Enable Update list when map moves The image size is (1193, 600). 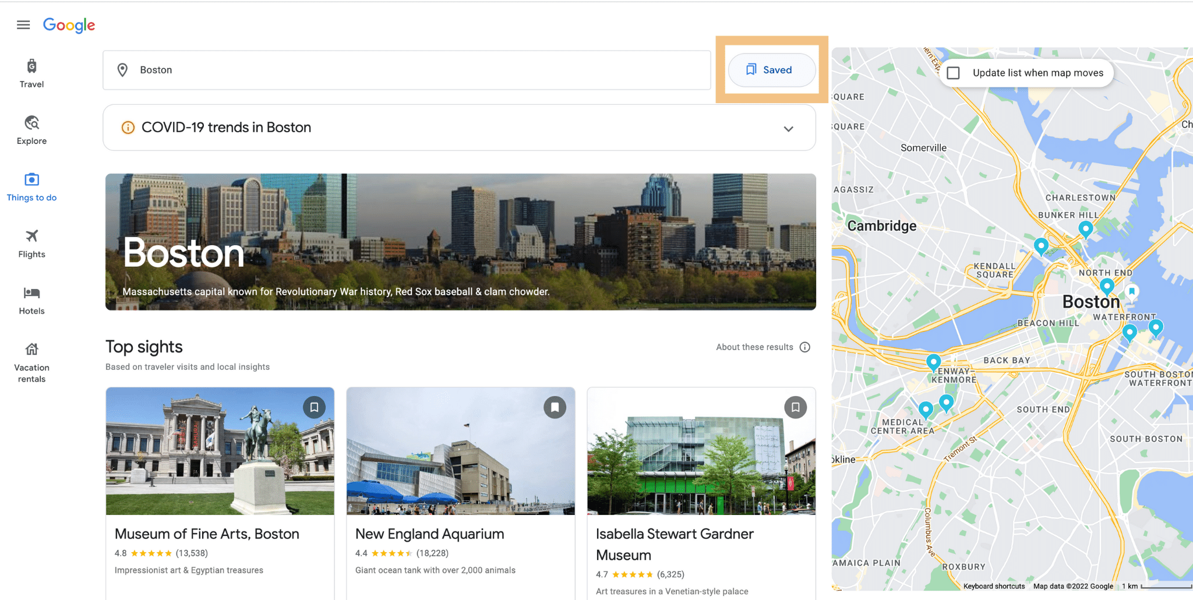pos(954,73)
